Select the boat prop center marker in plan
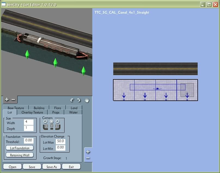 pyautogui.click(x=157, y=89)
